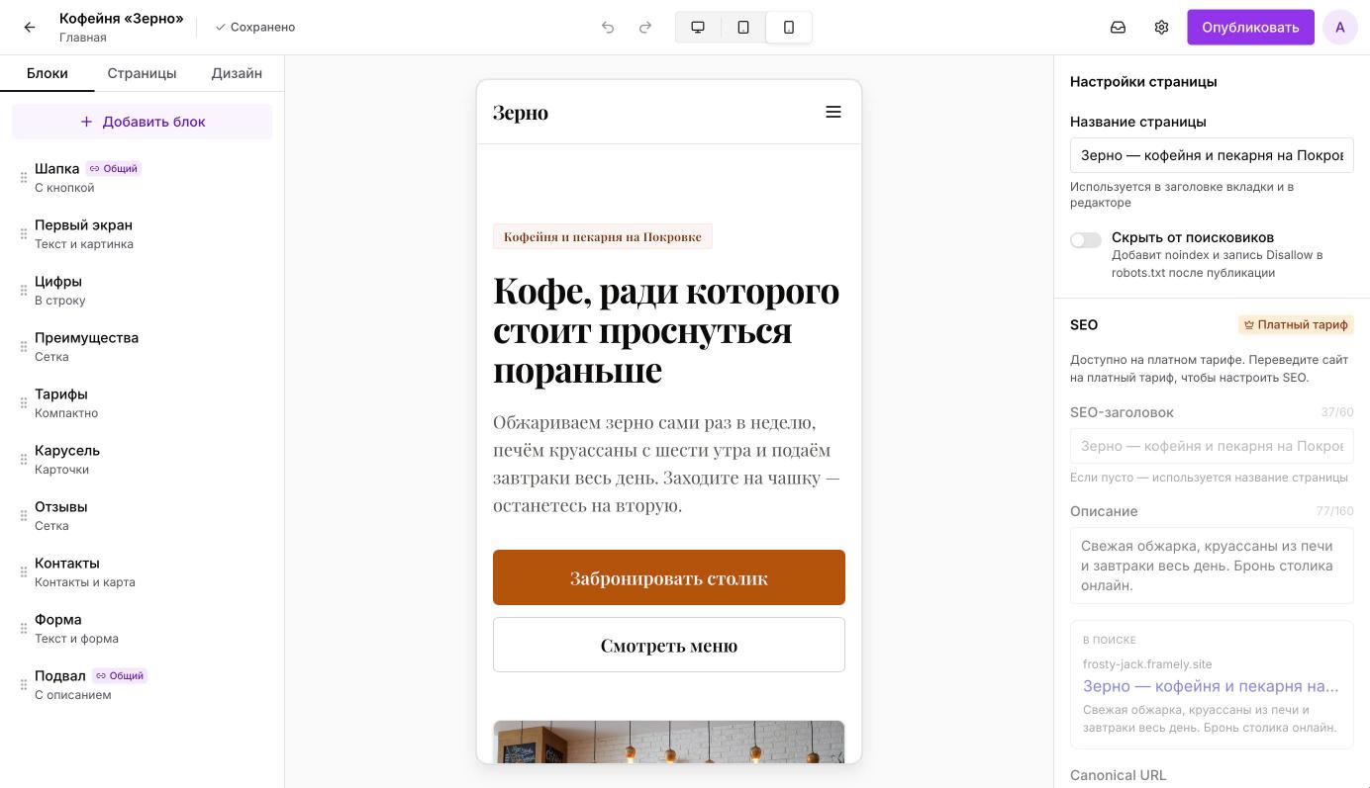The height and width of the screenshot is (788, 1370).
Task: Grab the drag handle for Форма block
Action: pyautogui.click(x=24, y=629)
